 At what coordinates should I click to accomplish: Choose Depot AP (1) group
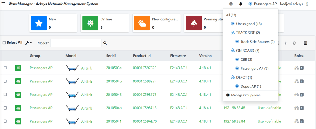click(251, 86)
